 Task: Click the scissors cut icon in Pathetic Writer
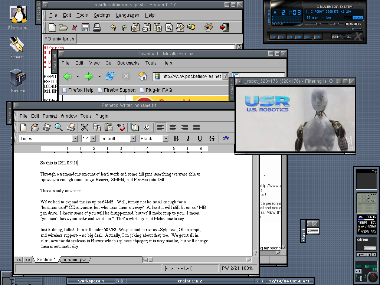coord(85,127)
